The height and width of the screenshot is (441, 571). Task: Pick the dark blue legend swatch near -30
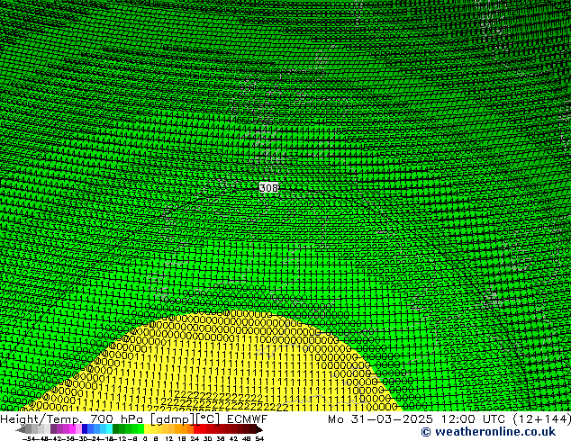point(85,429)
